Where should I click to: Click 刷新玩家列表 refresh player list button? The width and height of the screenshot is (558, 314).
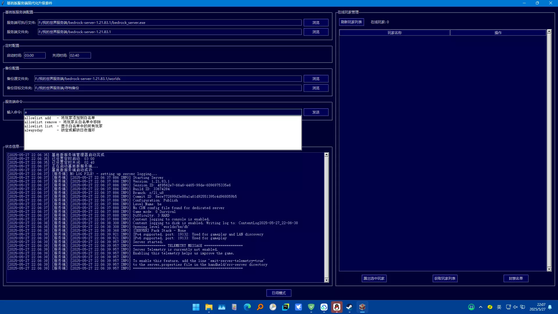click(351, 22)
